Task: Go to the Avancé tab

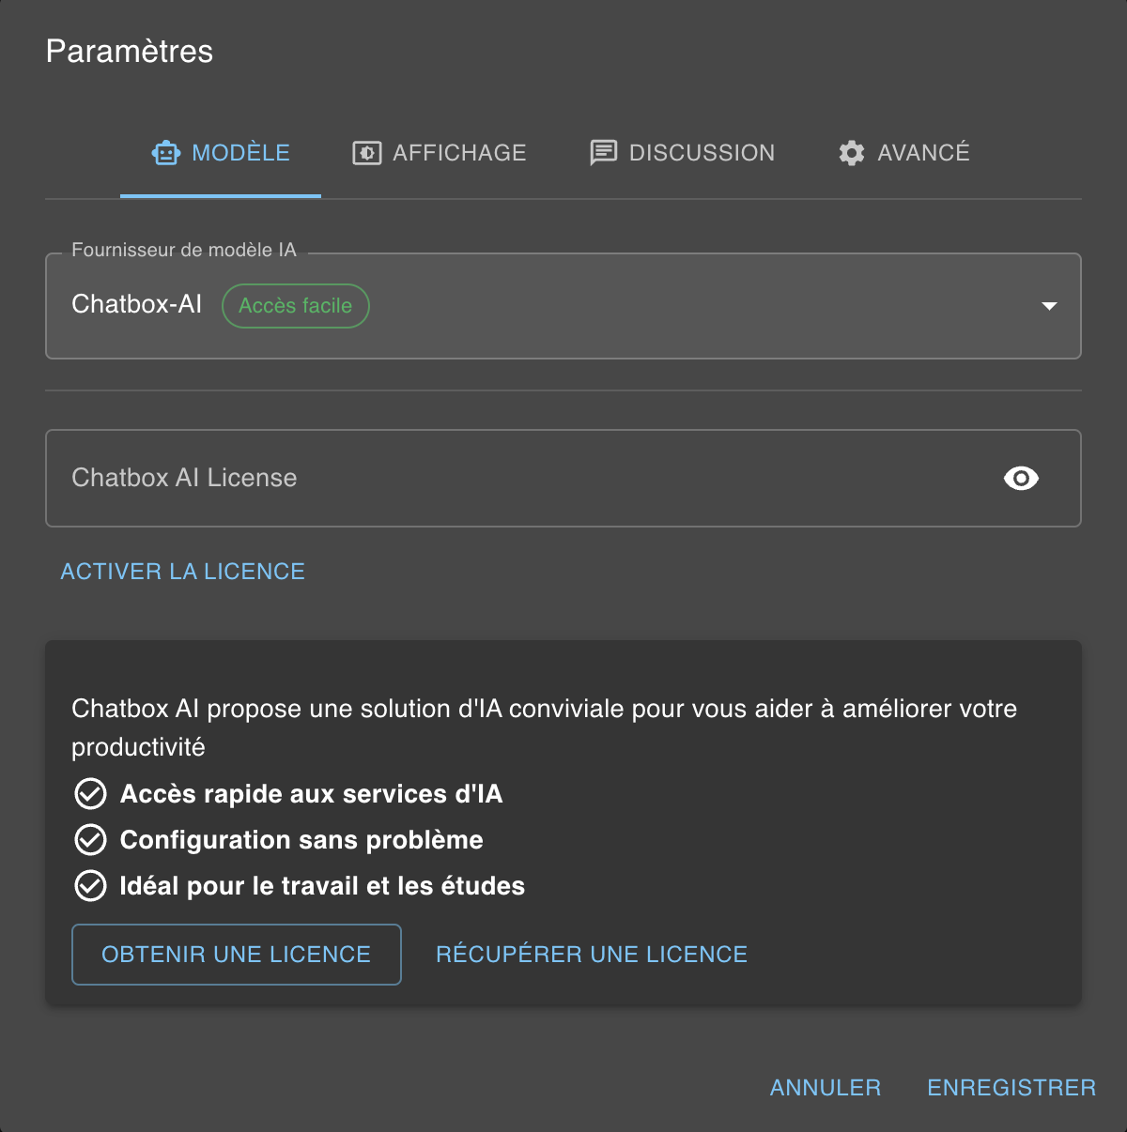Action: (x=904, y=153)
